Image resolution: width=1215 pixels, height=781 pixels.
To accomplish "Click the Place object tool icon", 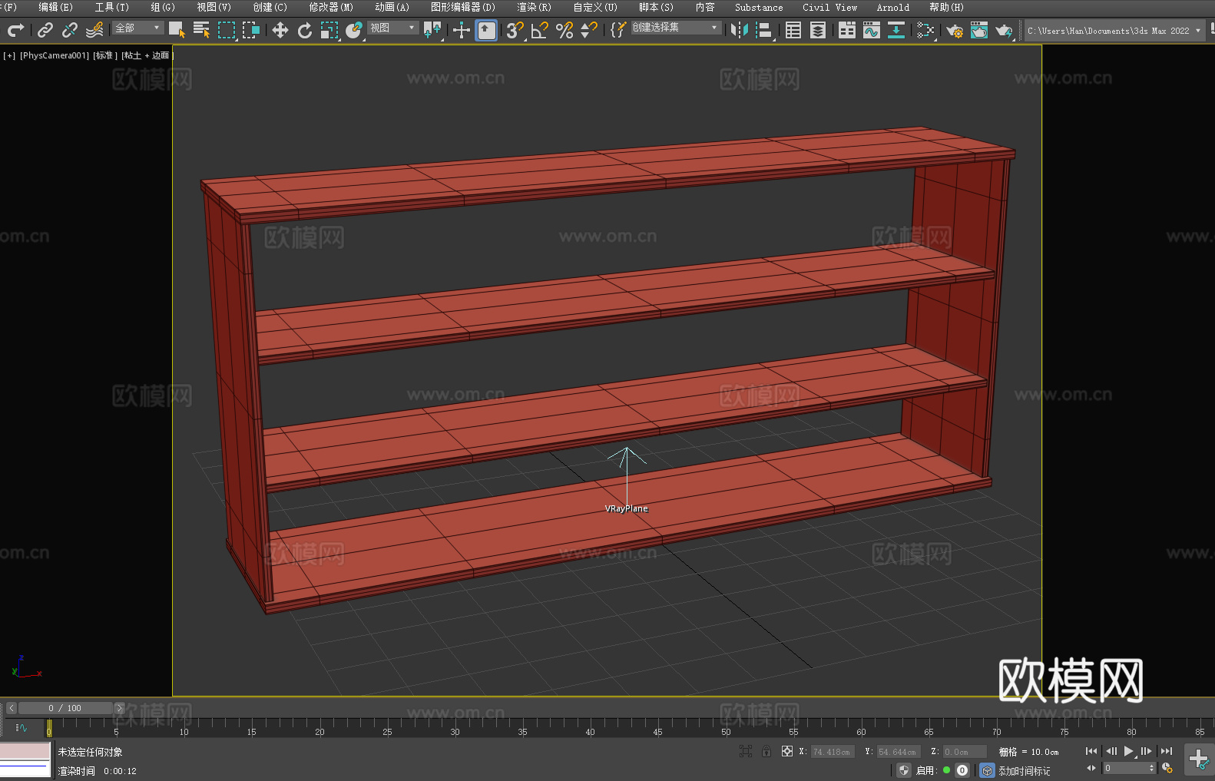I will pos(354,30).
